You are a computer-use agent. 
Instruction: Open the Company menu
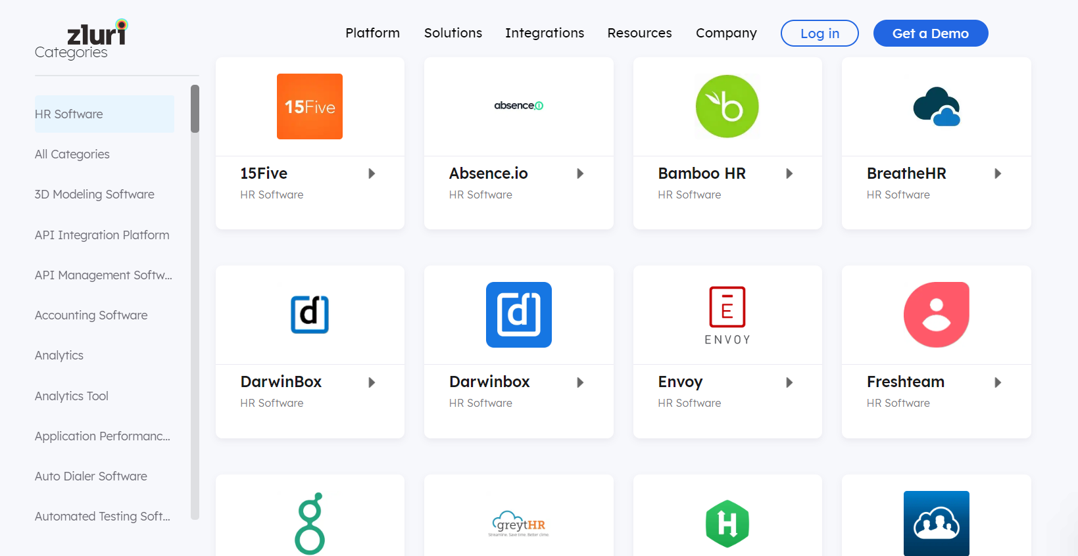[726, 33]
